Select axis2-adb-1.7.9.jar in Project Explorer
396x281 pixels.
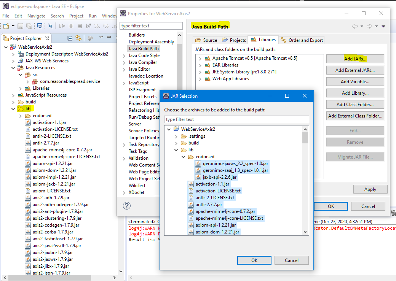pyautogui.click(x=51, y=198)
